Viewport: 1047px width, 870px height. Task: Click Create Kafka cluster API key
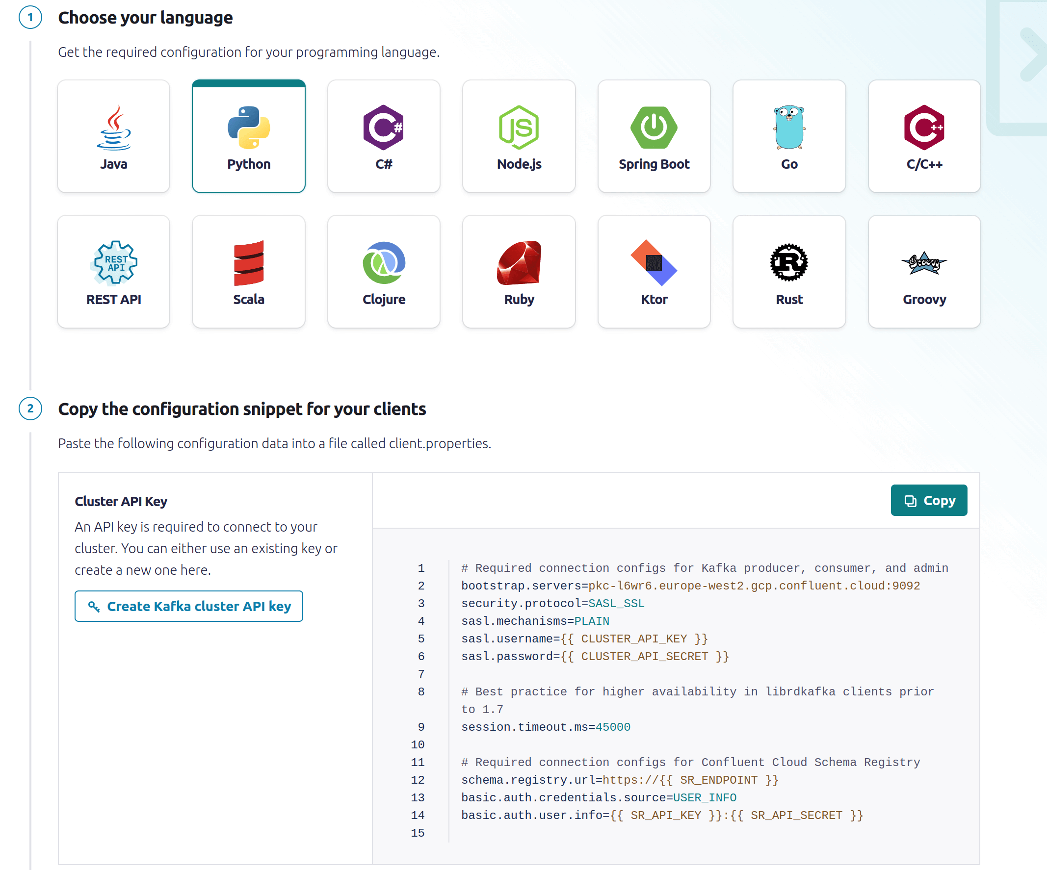188,606
